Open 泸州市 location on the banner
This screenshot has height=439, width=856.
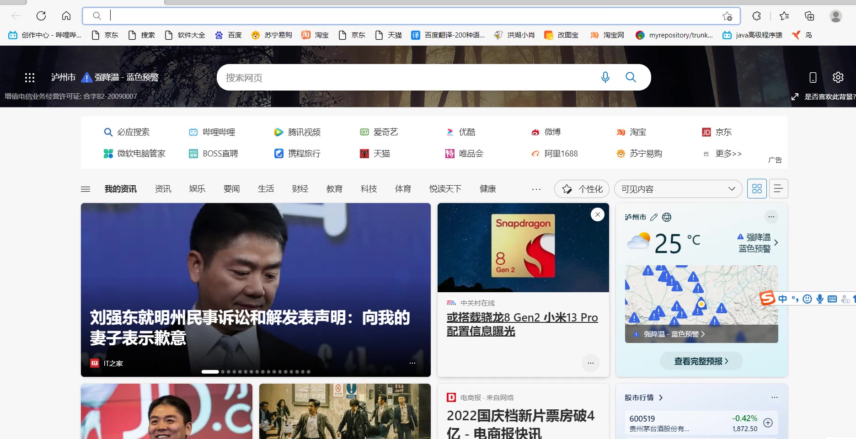pos(63,78)
